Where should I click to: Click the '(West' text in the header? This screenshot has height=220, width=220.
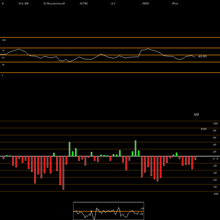coord(175,4)
